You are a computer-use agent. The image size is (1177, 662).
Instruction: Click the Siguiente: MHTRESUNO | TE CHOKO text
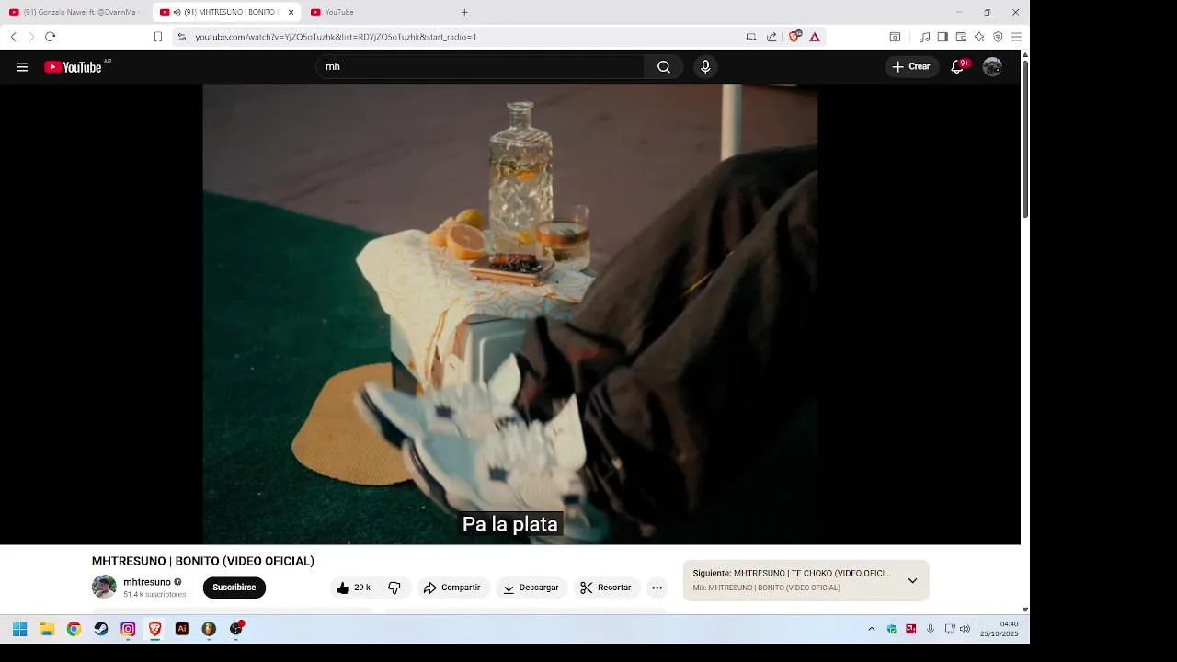point(792,573)
